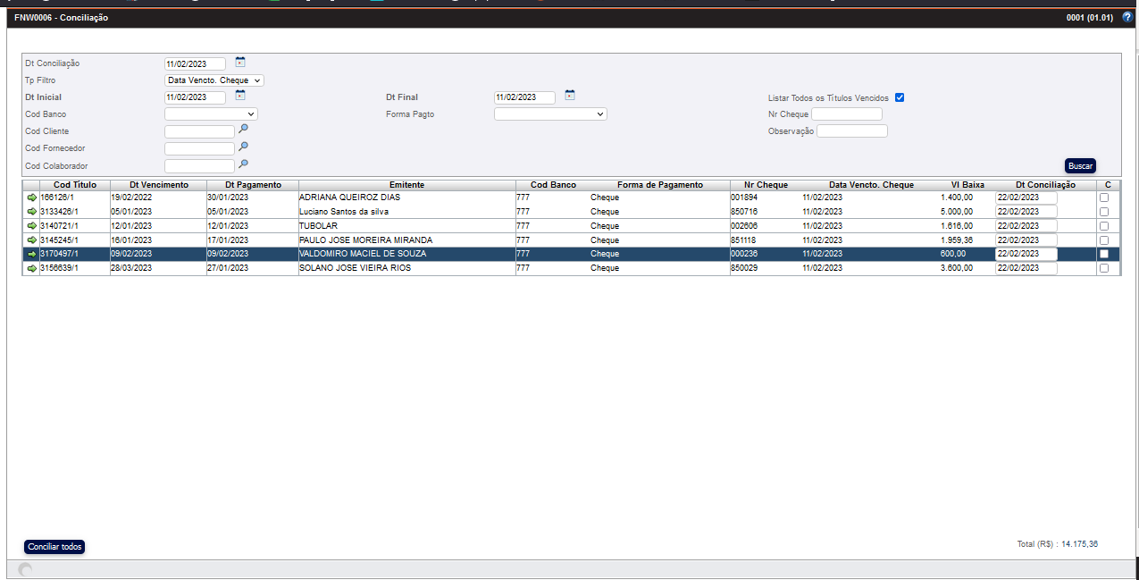Screen dimensions: 1139x580
Task: Check conciliation box for Luciano Santos row
Action: coord(1104,212)
